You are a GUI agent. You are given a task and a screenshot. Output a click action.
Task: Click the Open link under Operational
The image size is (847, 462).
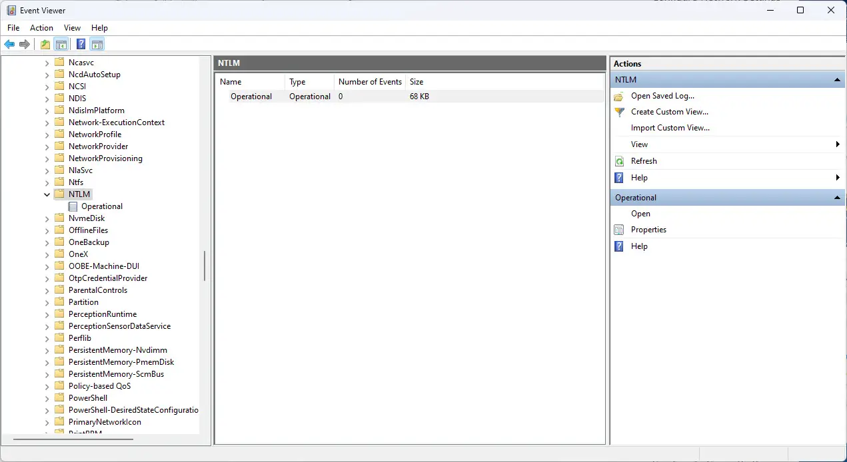pyautogui.click(x=640, y=213)
